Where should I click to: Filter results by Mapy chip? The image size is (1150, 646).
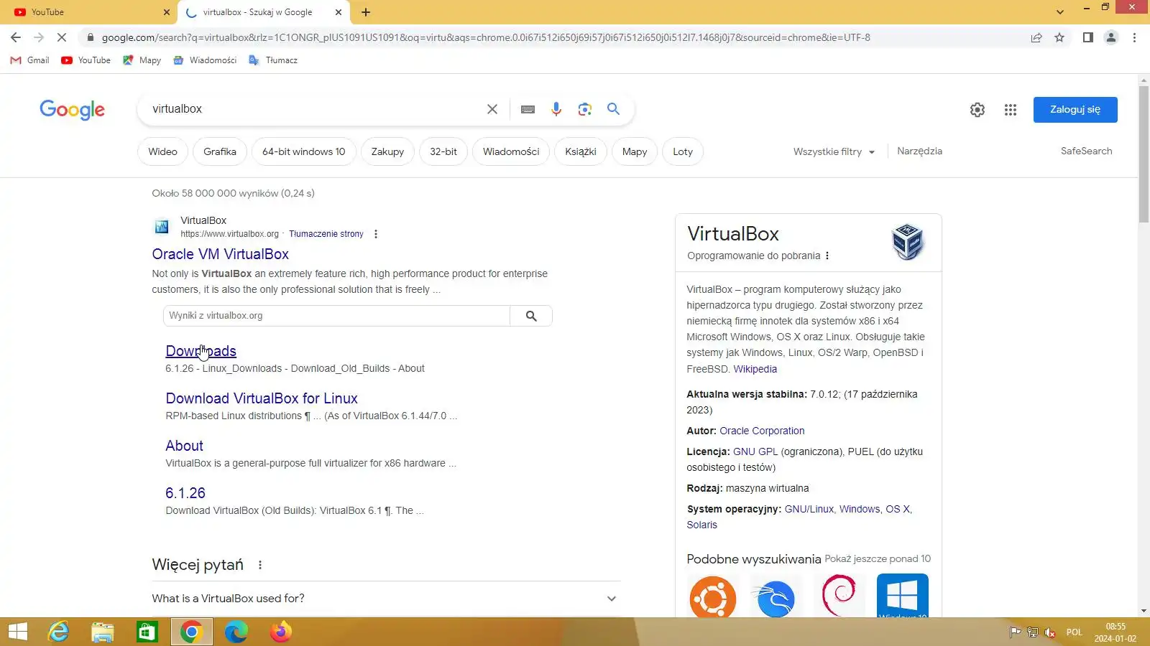(x=635, y=151)
